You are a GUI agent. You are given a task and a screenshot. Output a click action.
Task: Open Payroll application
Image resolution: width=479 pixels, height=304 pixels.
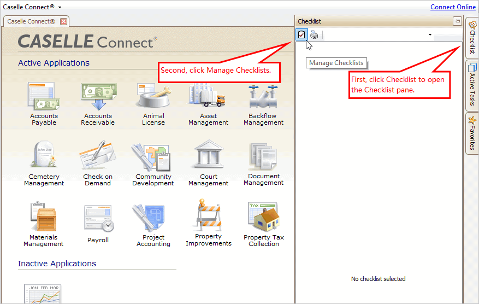(98, 224)
